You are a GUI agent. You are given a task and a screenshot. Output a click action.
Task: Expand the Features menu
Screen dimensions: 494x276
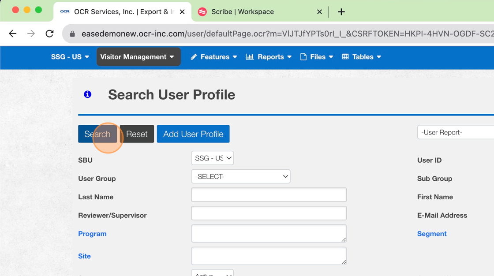(214, 57)
